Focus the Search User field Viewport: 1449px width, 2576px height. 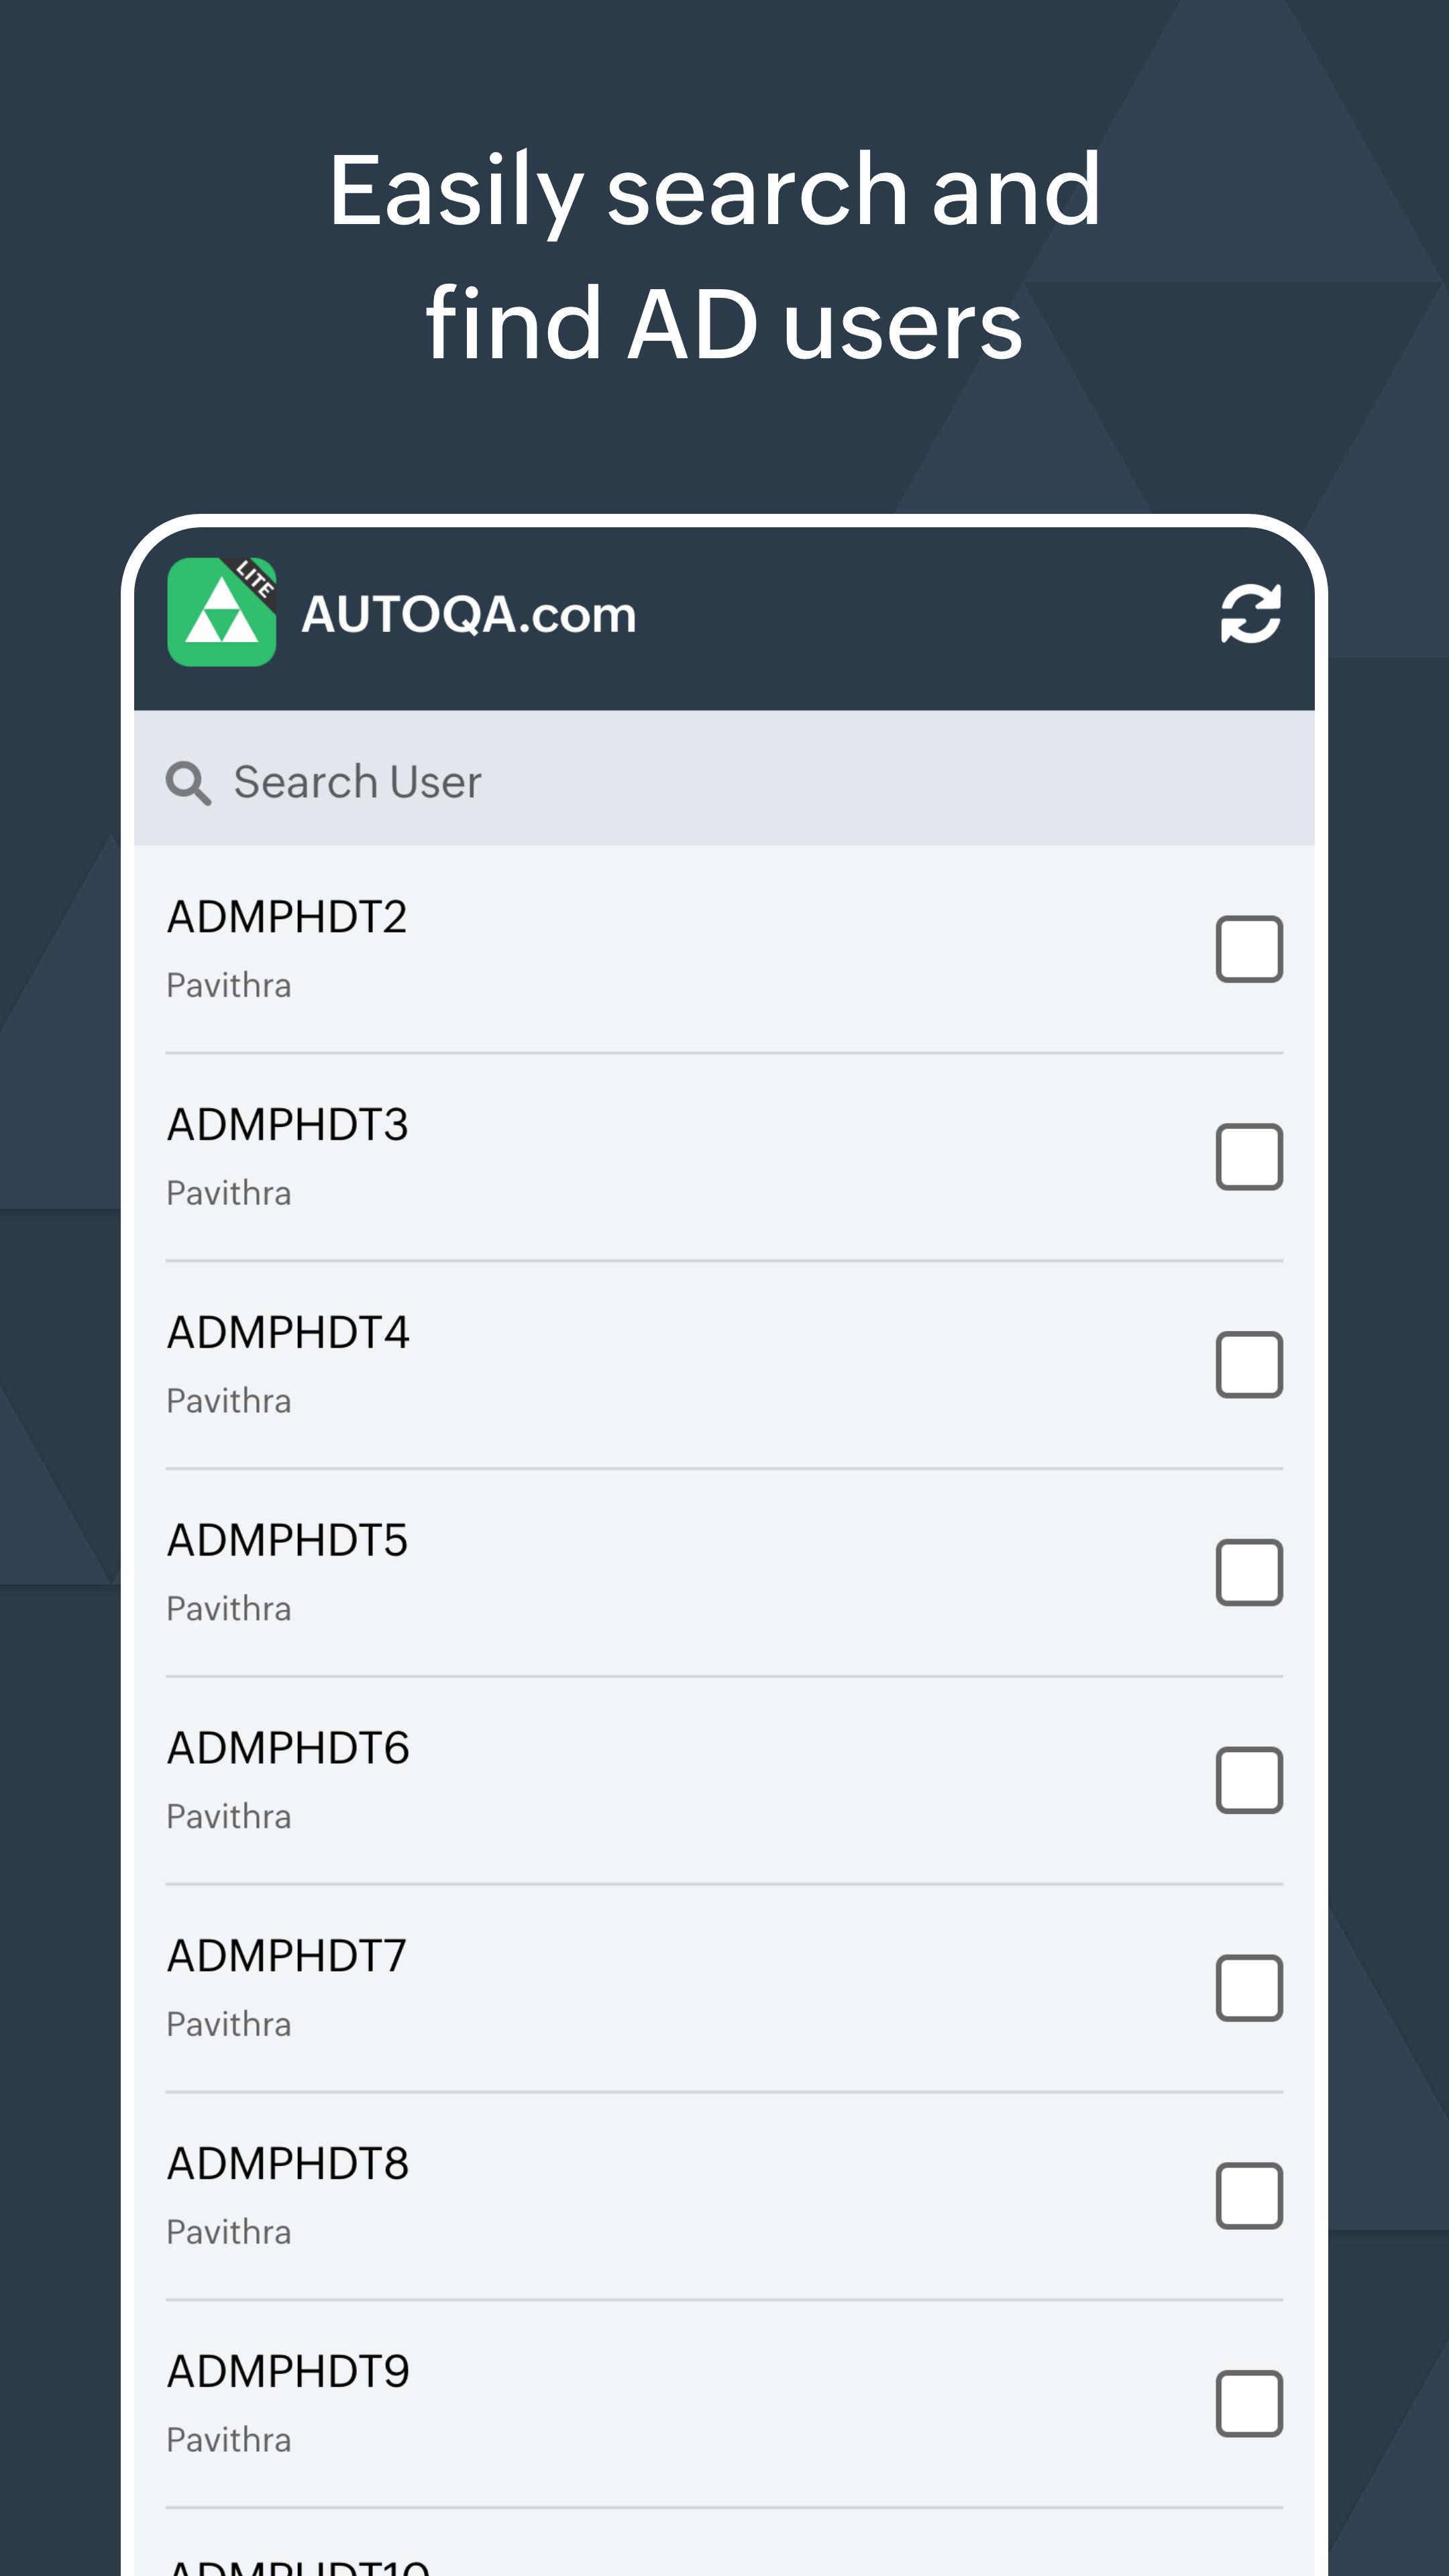(700, 782)
